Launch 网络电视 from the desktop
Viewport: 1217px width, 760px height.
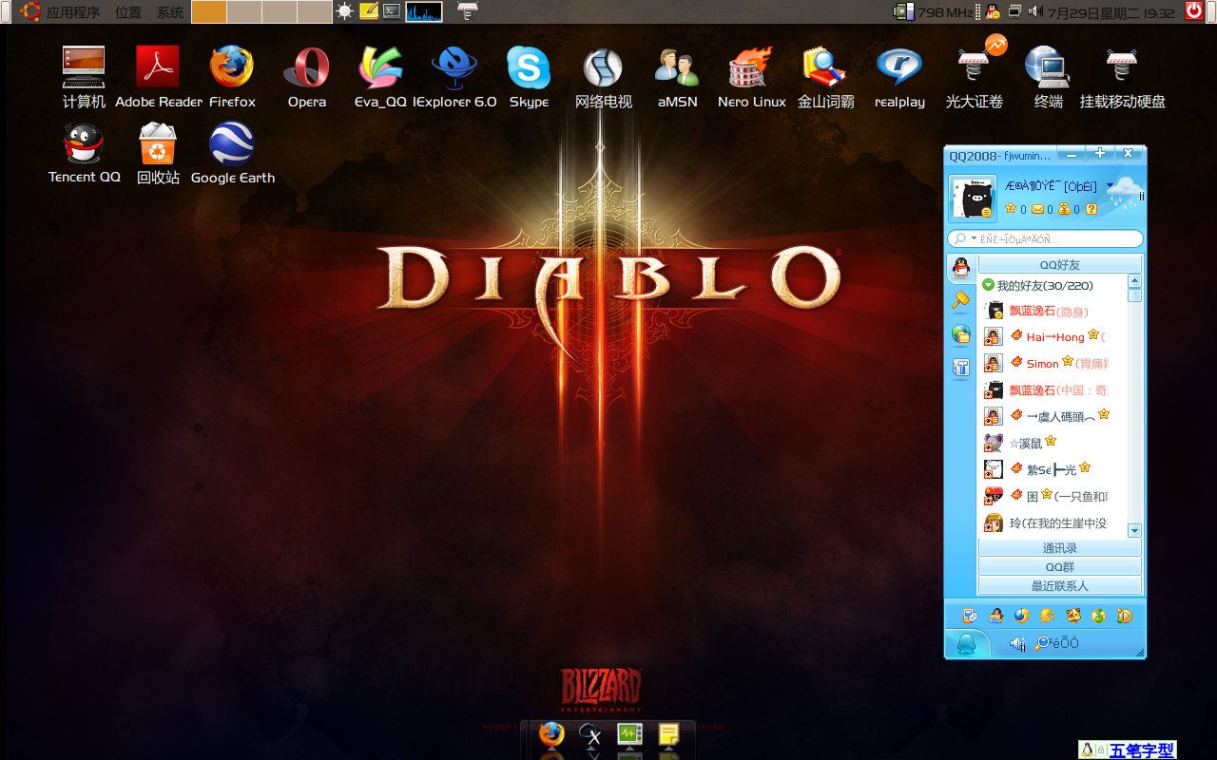click(x=603, y=78)
